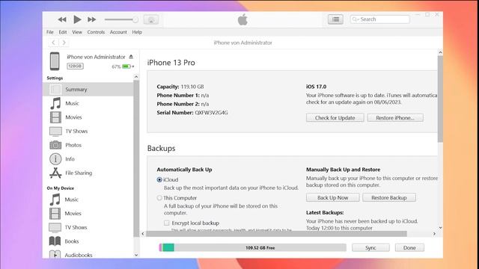This screenshot has width=479, height=269.
Task: Open Movies under Settings
Action: 73,117
